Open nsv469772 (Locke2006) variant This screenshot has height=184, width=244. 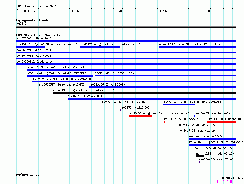[x=85, y=96]
